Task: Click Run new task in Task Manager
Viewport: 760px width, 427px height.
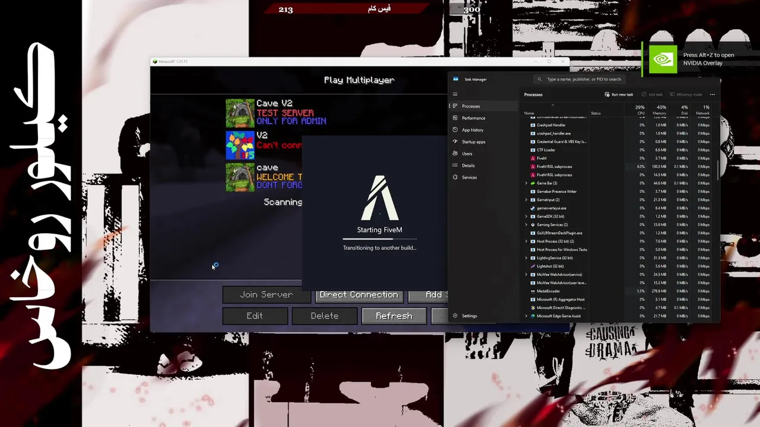Action: [x=619, y=94]
